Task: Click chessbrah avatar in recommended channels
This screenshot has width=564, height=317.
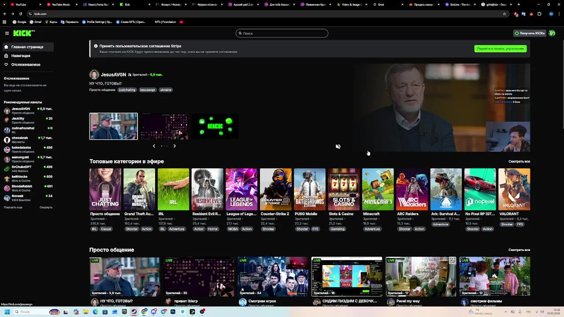Action: click(7, 140)
